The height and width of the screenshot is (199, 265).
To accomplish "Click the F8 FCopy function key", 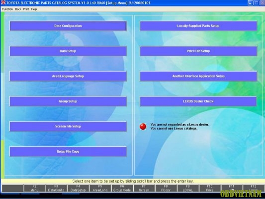I will 166,188.
